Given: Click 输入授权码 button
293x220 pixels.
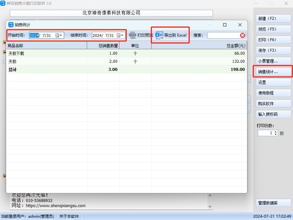Looking at the screenshot, I should (273, 114).
